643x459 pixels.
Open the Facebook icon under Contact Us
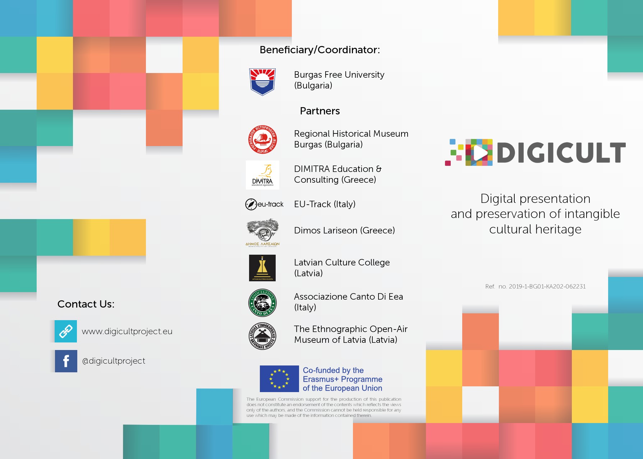[x=66, y=361]
